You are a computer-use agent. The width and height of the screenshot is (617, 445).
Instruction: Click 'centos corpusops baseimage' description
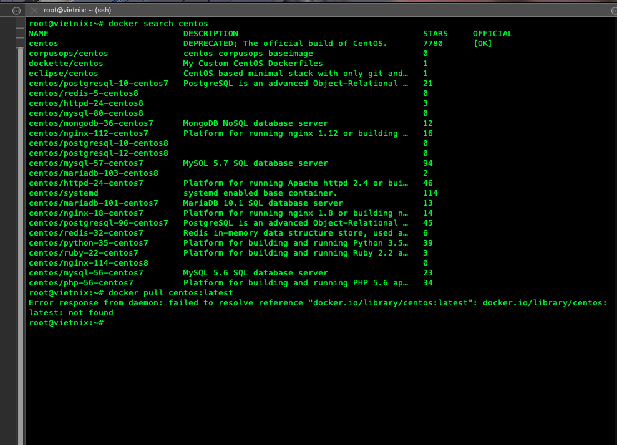pyautogui.click(x=248, y=54)
